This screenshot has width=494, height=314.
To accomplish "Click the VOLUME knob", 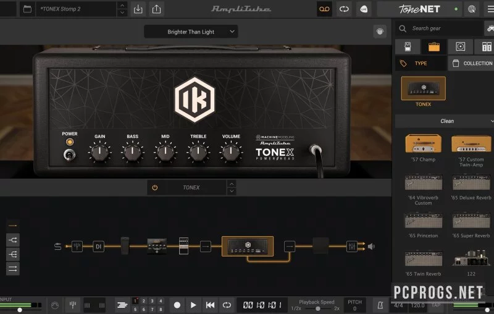I will [231, 151].
